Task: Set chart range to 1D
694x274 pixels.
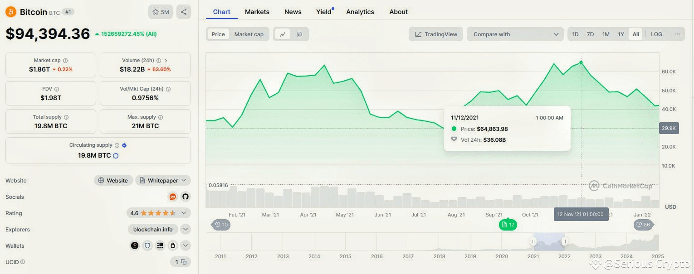Action: [x=575, y=34]
